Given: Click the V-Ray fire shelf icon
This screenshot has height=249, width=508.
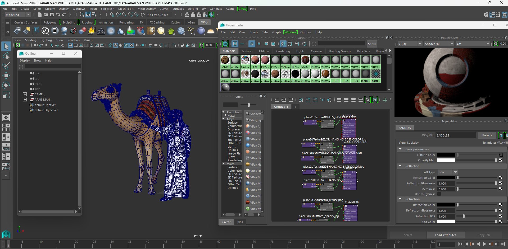Looking at the screenshot, I should pyautogui.click(x=92, y=31).
